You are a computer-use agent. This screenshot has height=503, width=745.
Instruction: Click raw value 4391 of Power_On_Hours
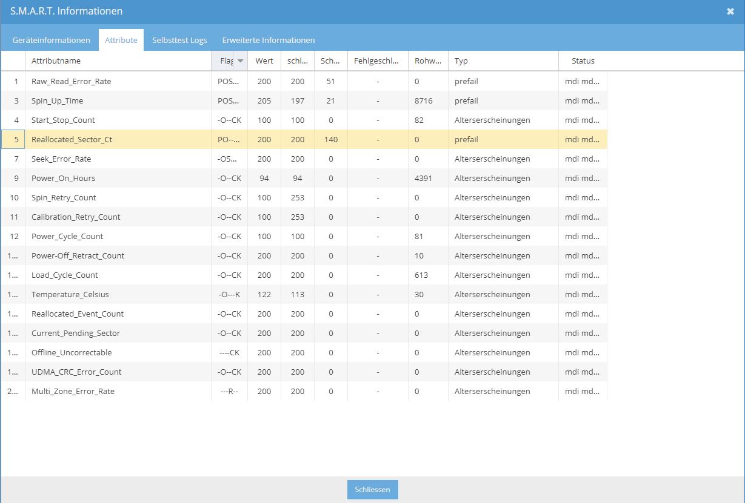point(424,178)
